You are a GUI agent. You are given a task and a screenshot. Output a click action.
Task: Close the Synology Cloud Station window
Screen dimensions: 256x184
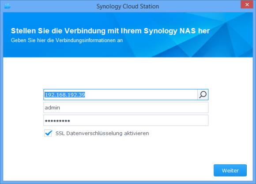(x=247, y=4)
